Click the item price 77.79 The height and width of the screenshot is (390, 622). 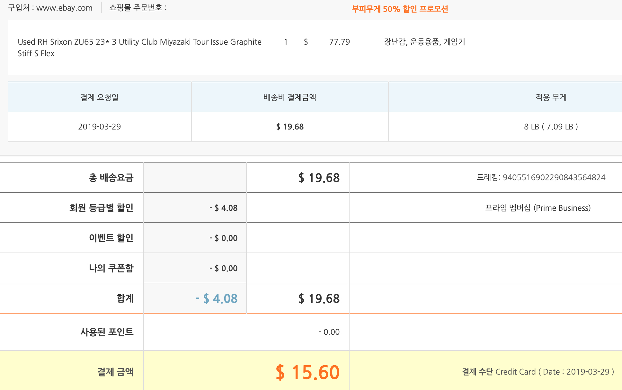coord(339,42)
